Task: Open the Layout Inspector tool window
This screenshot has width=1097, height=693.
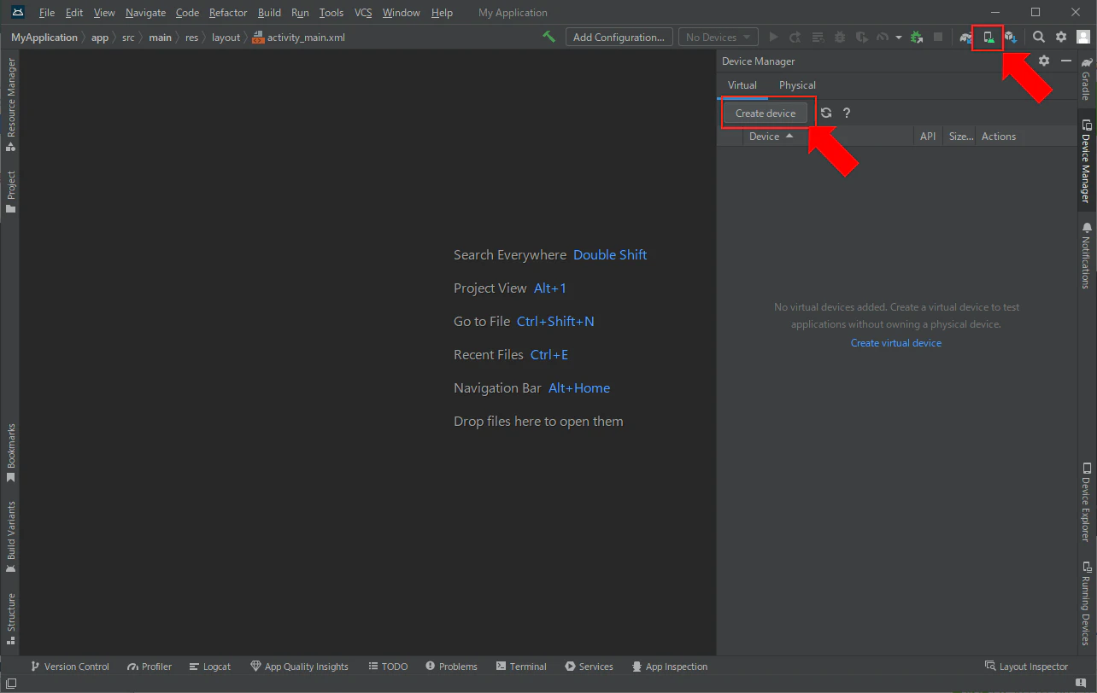Action: 1026,667
